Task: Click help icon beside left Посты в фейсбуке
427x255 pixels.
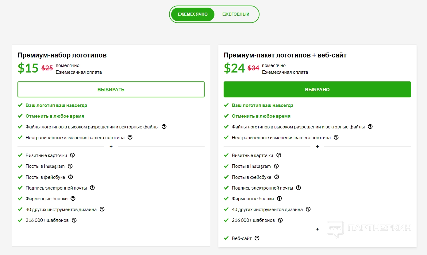Action: tap(71, 177)
